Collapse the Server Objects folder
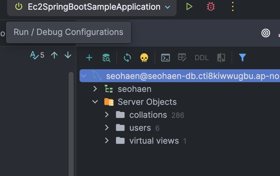The width and height of the screenshot is (280, 176). click(95, 102)
